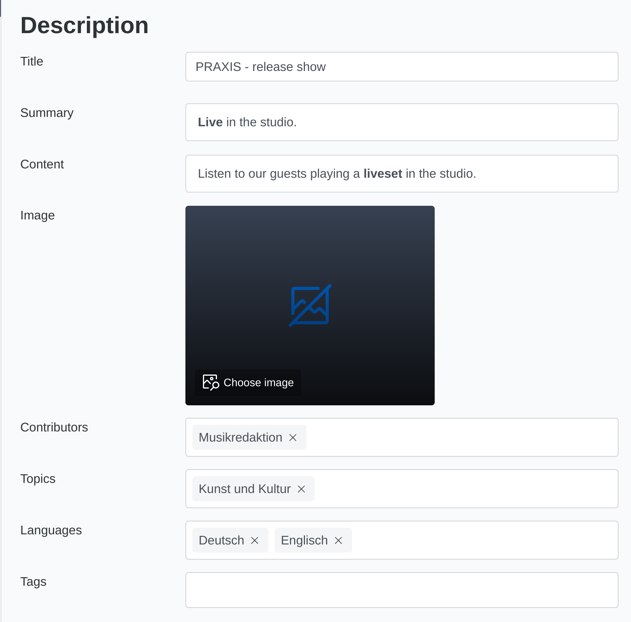Viewport: 631px width, 622px height.
Task: Open the Choose image dialog
Action: click(248, 383)
